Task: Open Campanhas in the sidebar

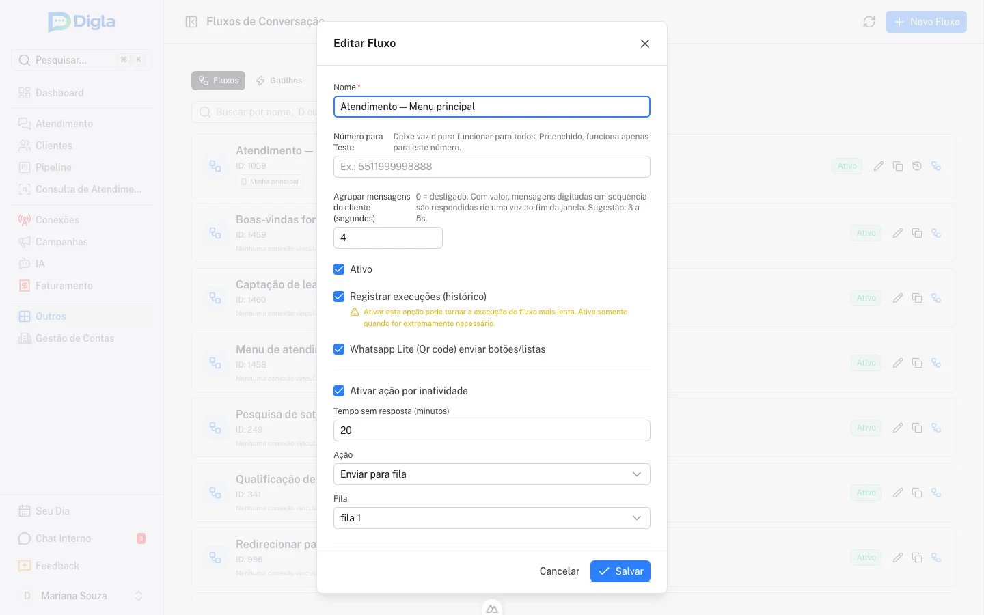Action: coord(82,242)
